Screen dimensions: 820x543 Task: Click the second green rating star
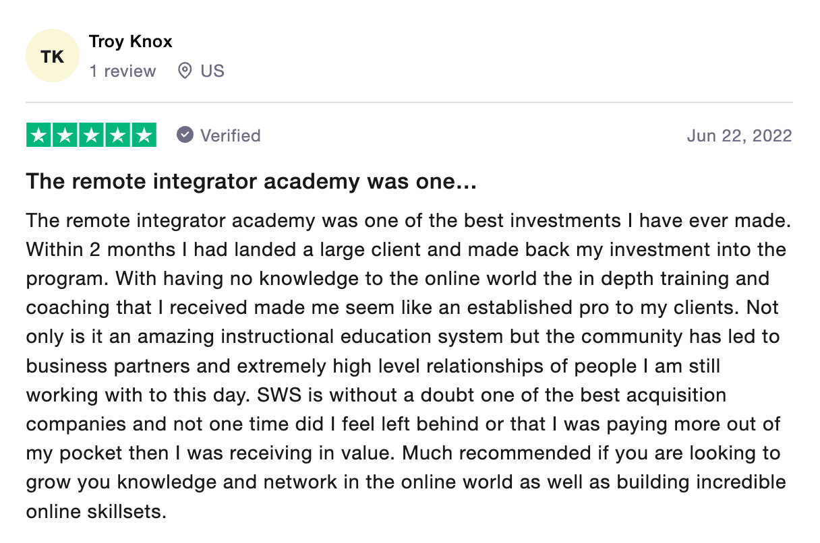pos(65,135)
